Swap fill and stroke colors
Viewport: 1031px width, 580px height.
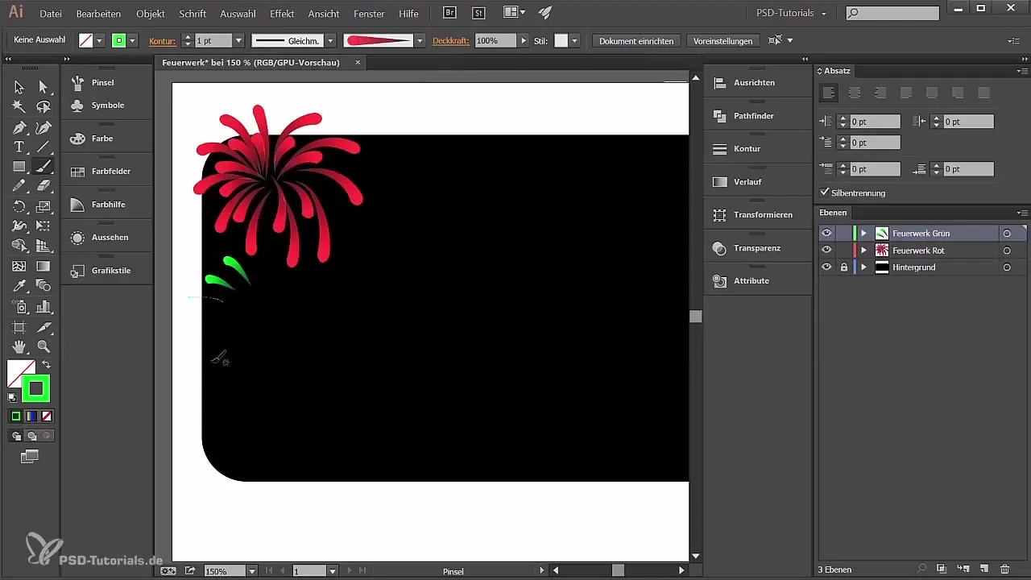47,364
